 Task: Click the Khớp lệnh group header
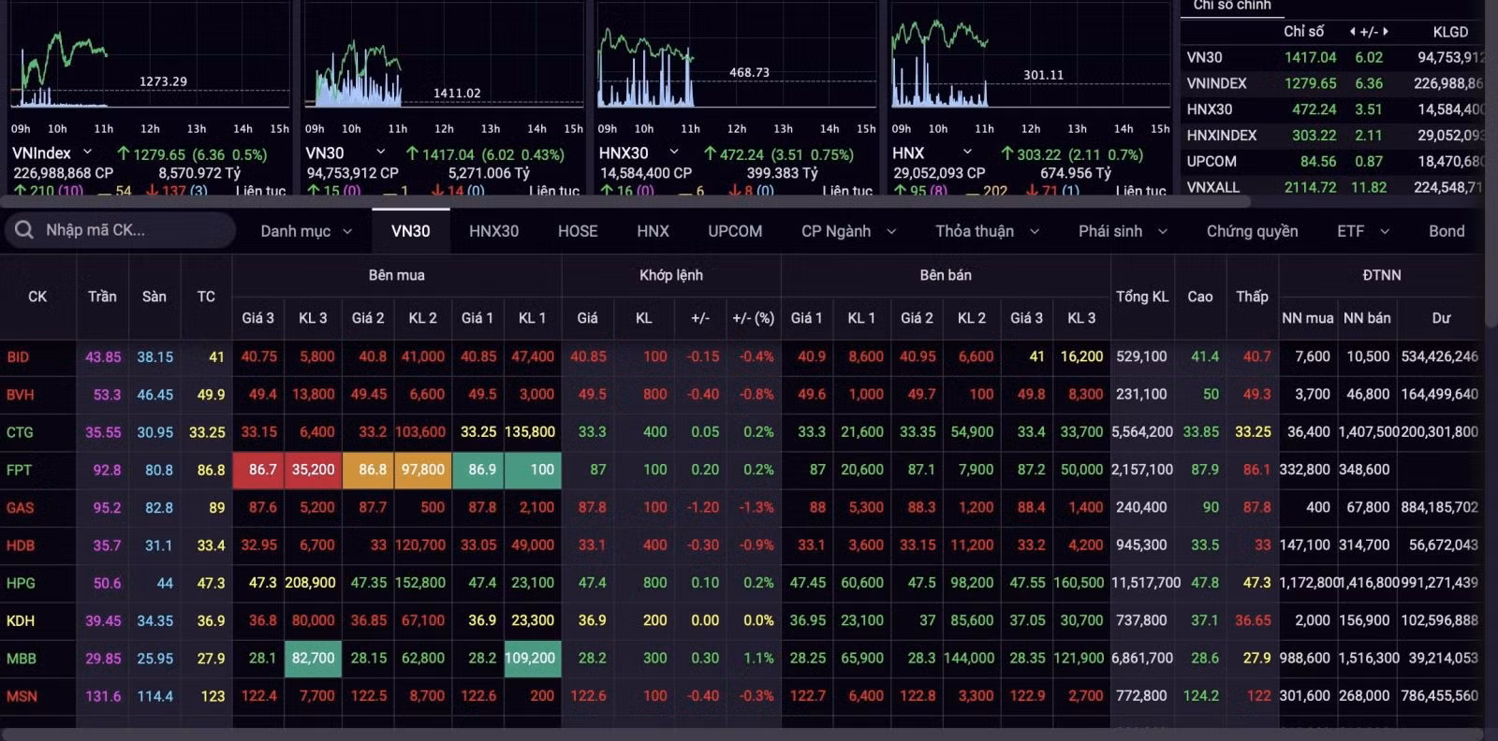pyautogui.click(x=671, y=275)
